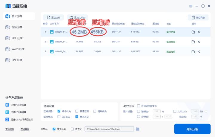Click the 99.0% compression ratio cell
Image resolution: width=215 pixels, height=137 pixels.
(x=156, y=32)
